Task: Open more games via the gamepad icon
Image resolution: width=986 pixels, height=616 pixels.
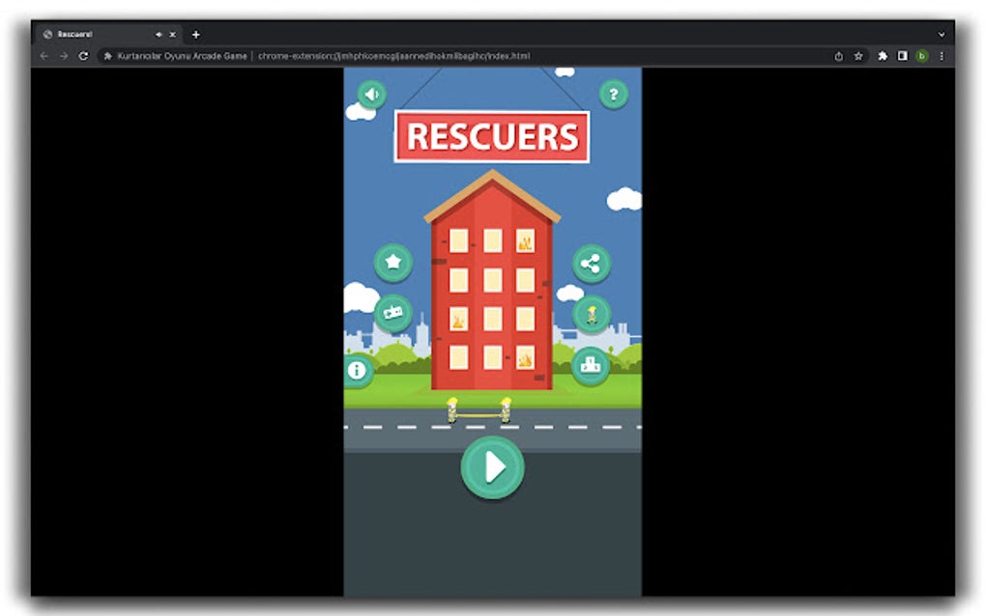Action: click(392, 312)
